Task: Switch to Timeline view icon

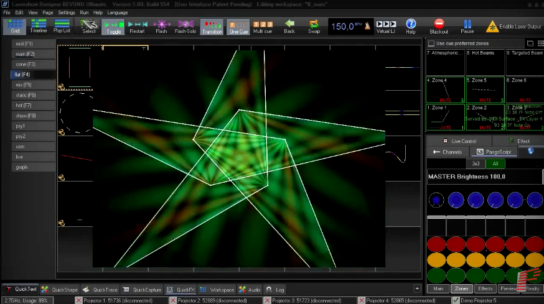Action: click(39, 26)
